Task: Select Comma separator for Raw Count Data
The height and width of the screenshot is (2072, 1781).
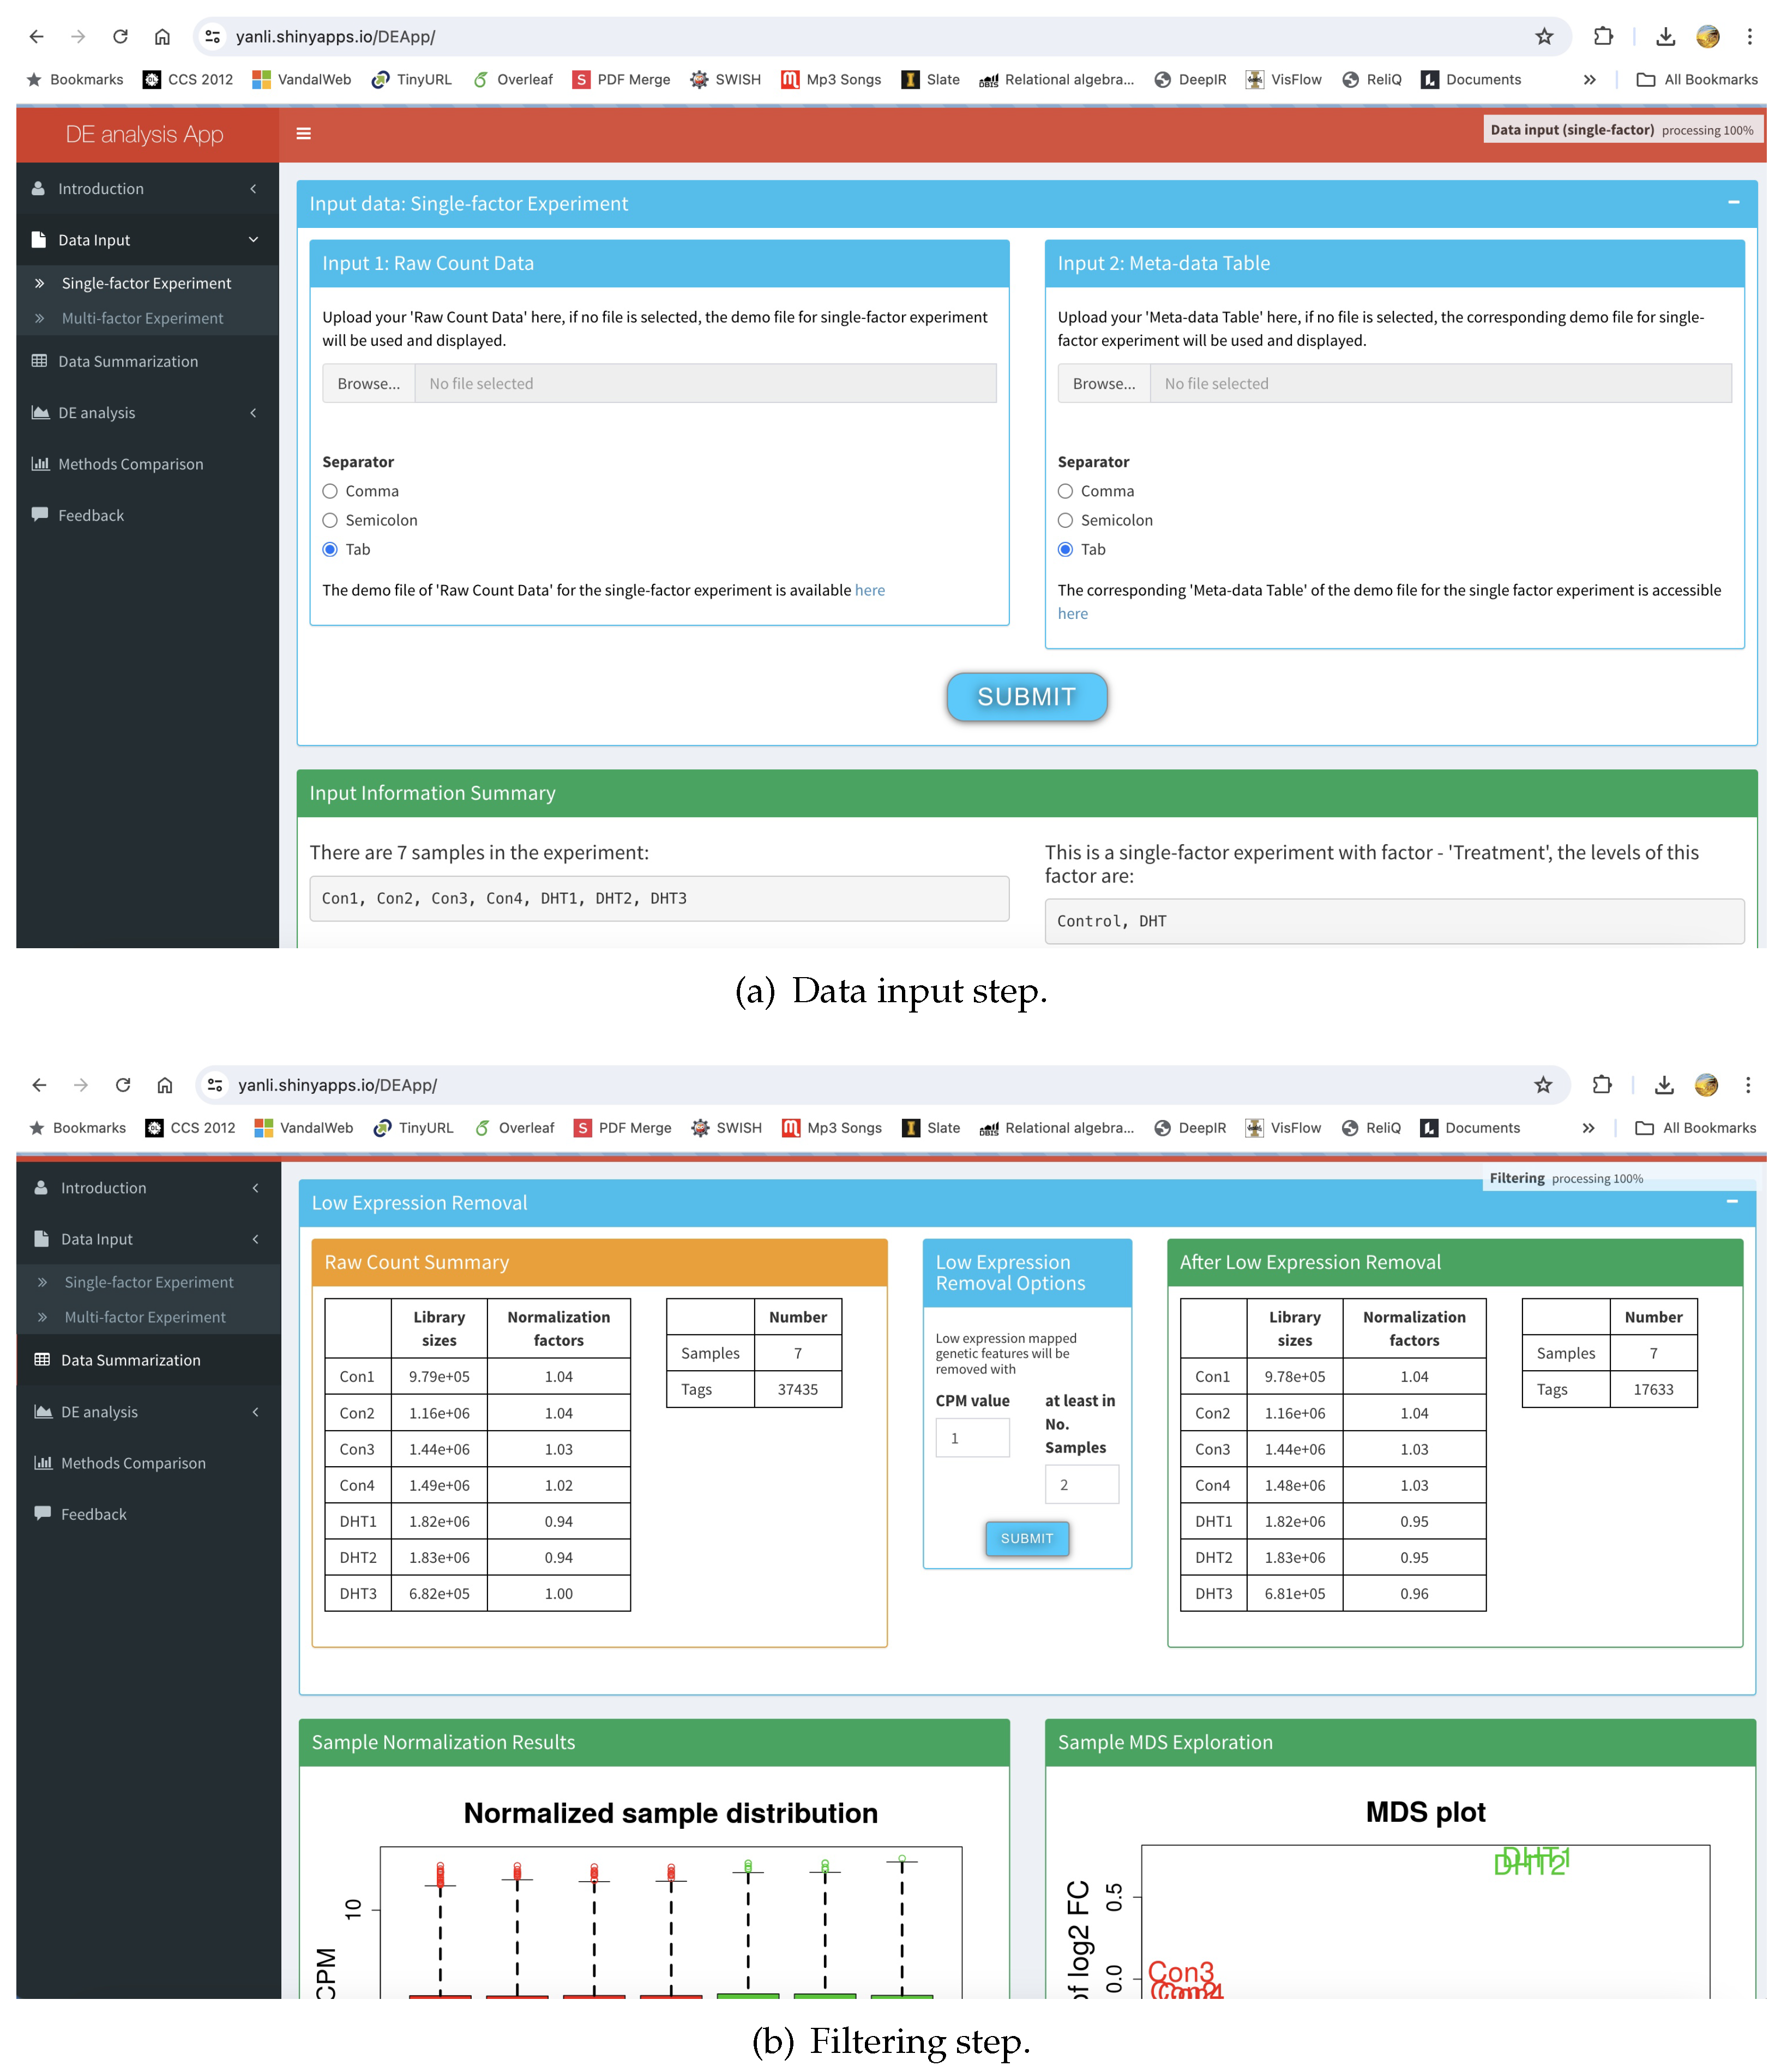Action: coord(330,491)
